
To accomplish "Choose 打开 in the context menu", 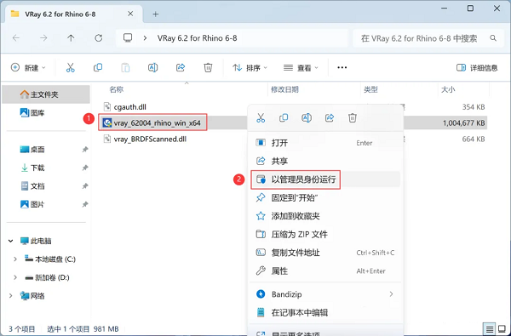I will coord(325,143).
